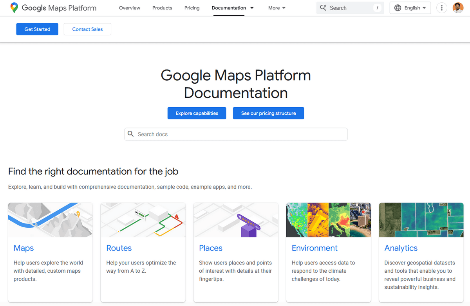Image resolution: width=470 pixels, height=306 pixels.
Task: Click the Google Maps Platform pin logo
Action: tap(14, 8)
